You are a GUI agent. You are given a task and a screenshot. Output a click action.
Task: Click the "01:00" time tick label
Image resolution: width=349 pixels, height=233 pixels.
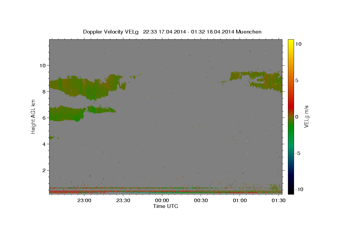[x=240, y=200]
